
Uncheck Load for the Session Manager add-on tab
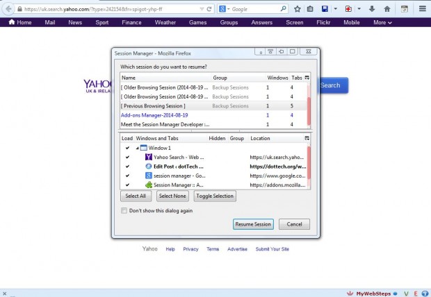coord(127,185)
